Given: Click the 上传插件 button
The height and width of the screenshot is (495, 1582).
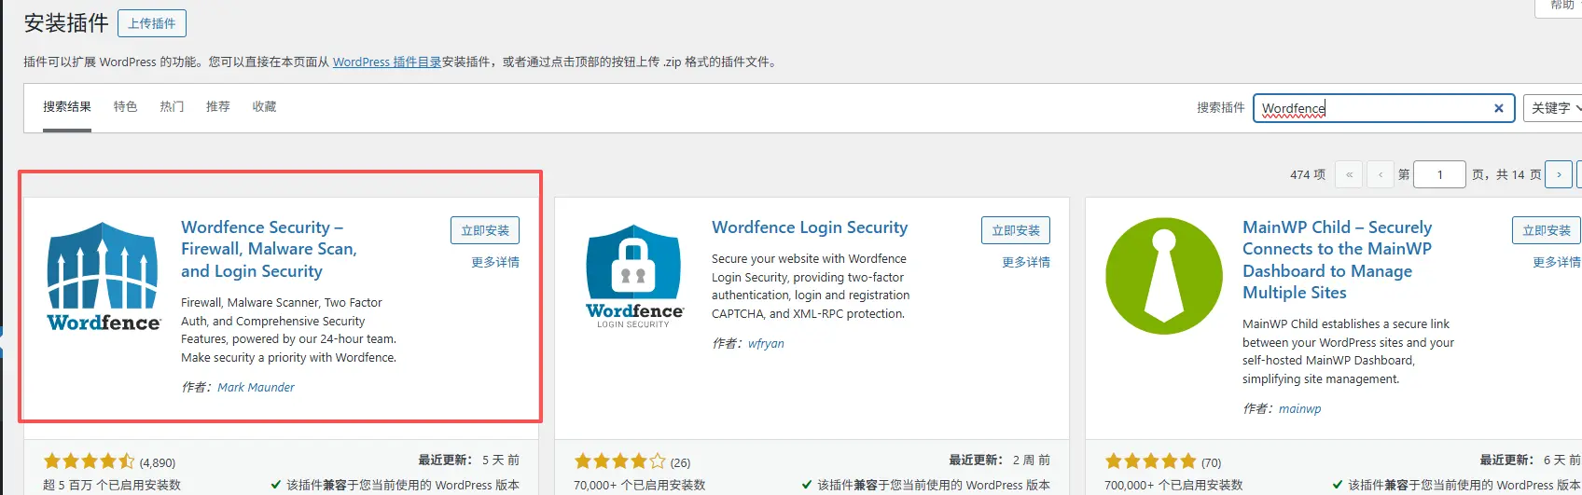Looking at the screenshot, I should (x=152, y=23).
